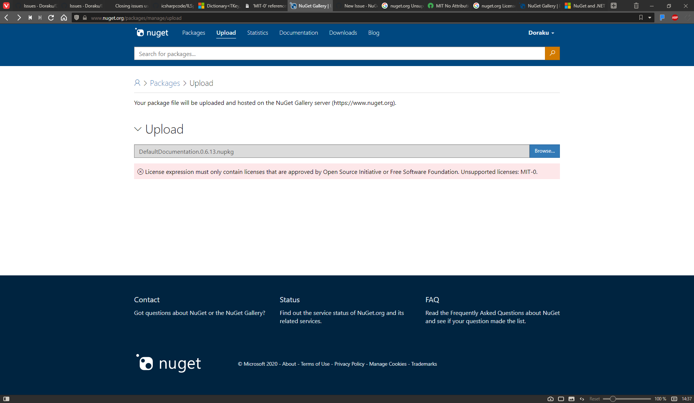Open page actions in the status bar

point(582,399)
